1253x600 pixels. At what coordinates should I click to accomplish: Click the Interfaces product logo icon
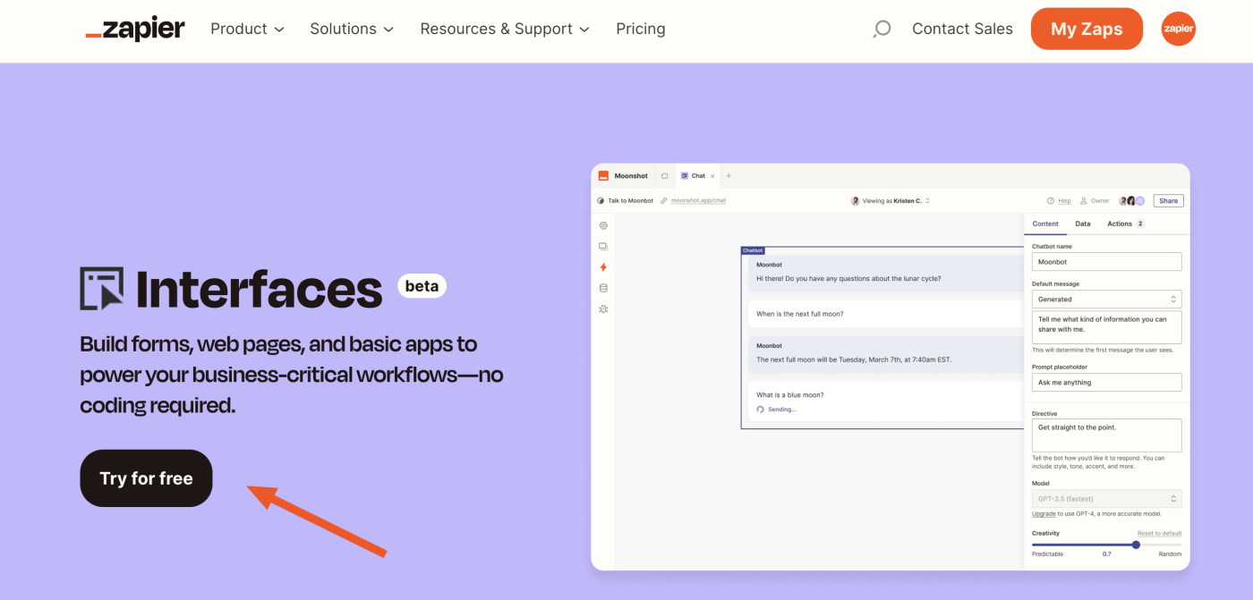(101, 288)
